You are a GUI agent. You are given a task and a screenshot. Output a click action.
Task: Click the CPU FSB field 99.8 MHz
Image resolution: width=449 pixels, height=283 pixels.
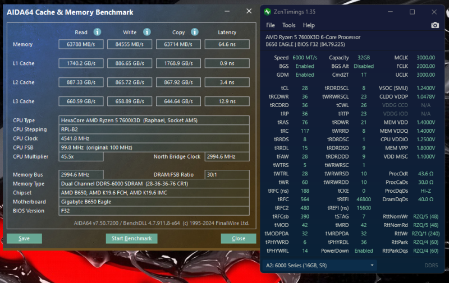coord(154,147)
